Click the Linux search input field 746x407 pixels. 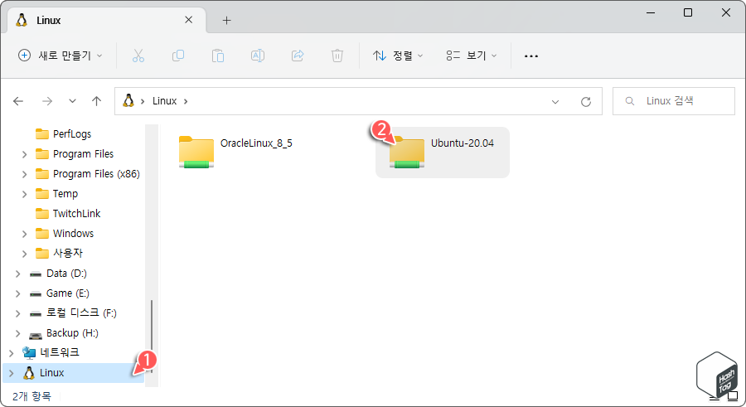tap(673, 101)
